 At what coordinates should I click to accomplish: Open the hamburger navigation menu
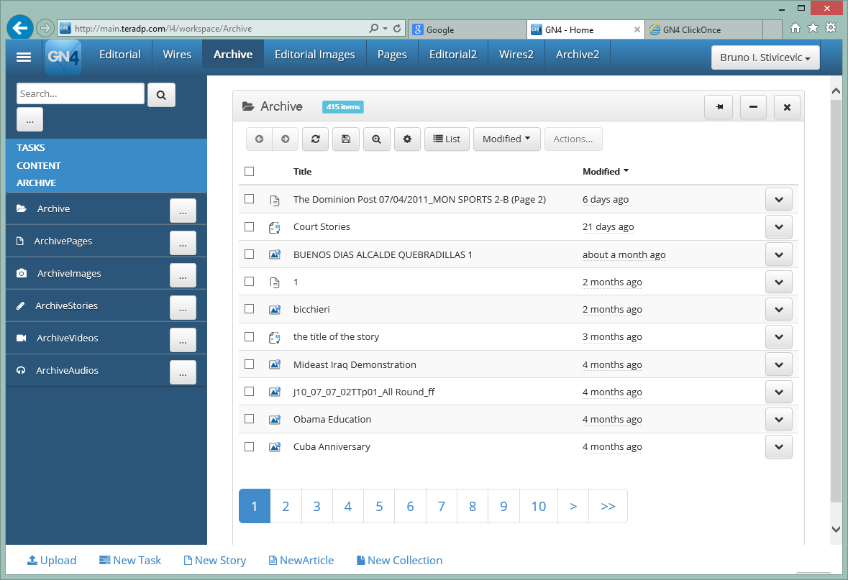[24, 57]
